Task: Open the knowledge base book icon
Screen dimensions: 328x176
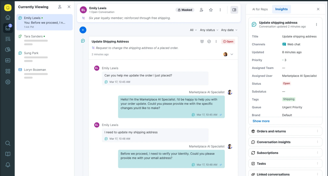Action: (8, 154)
